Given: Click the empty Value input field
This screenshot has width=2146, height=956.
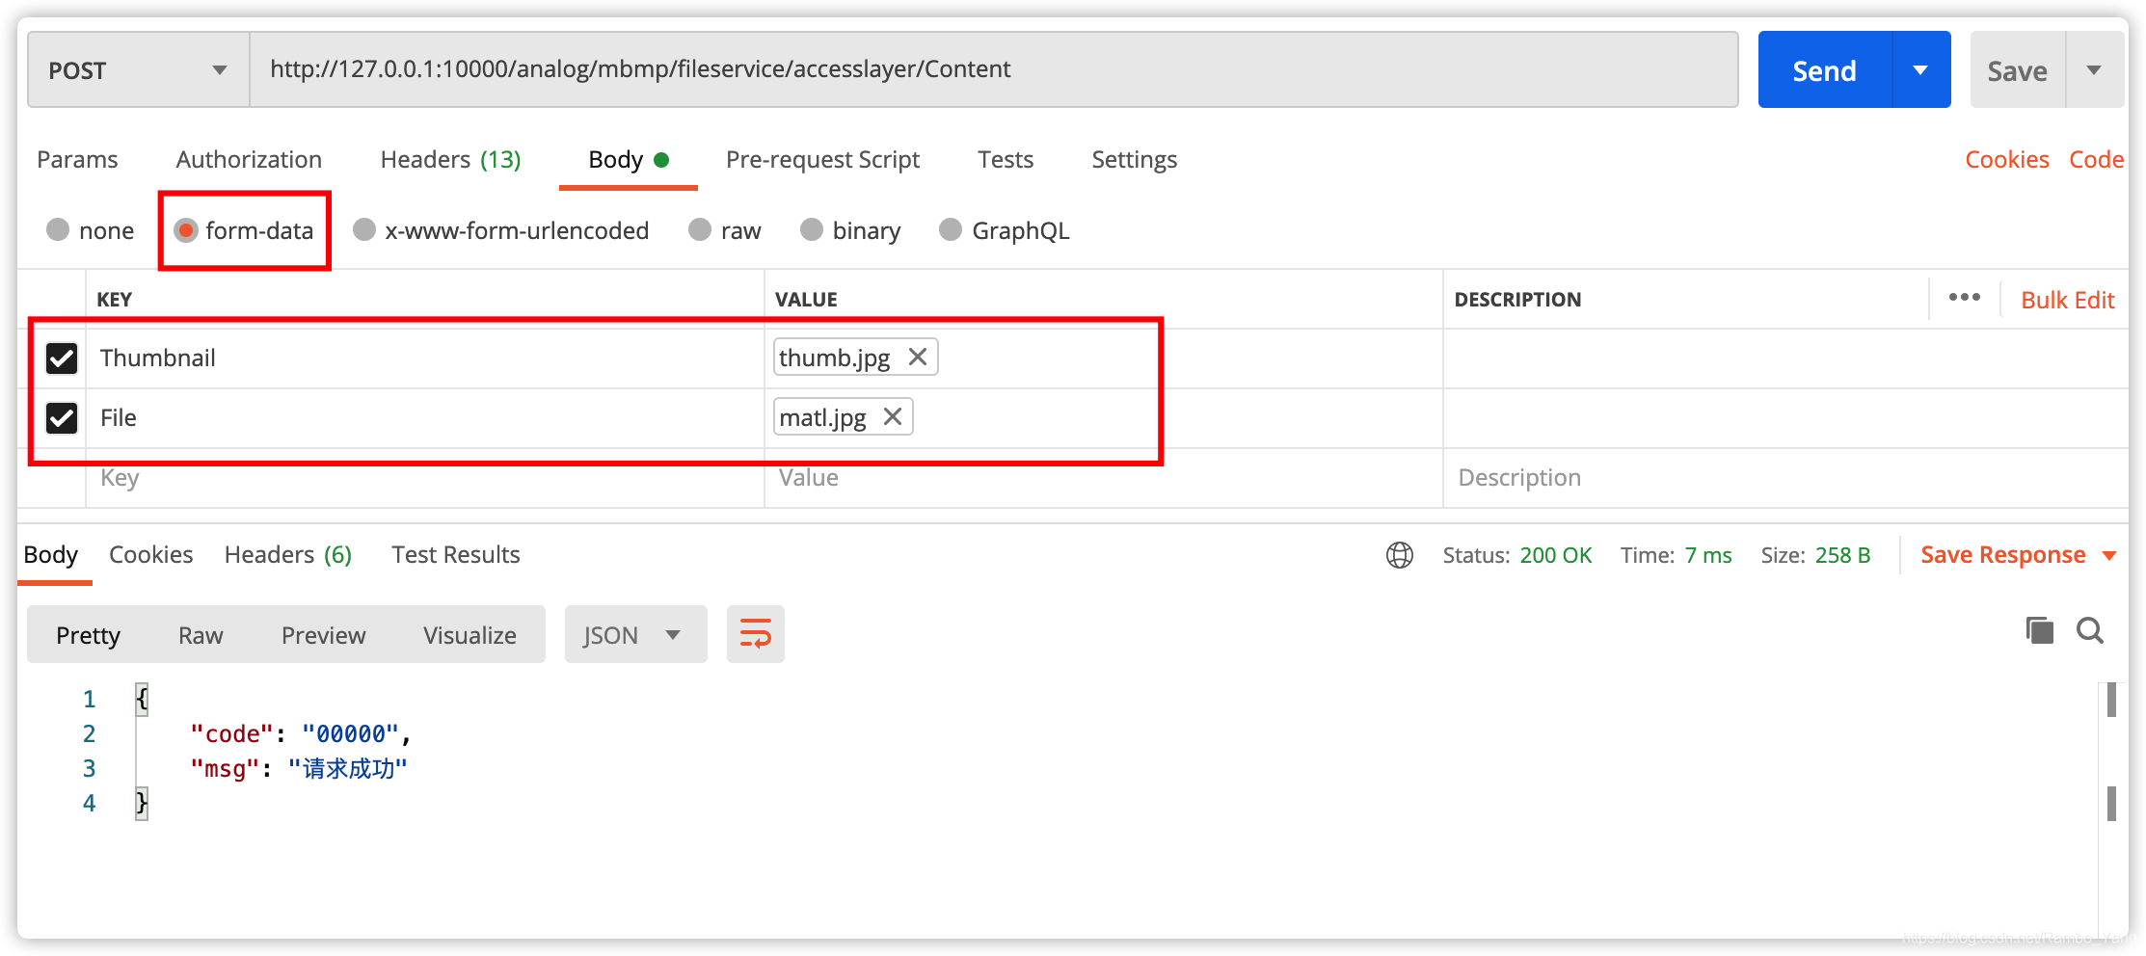Looking at the screenshot, I should (1104, 478).
